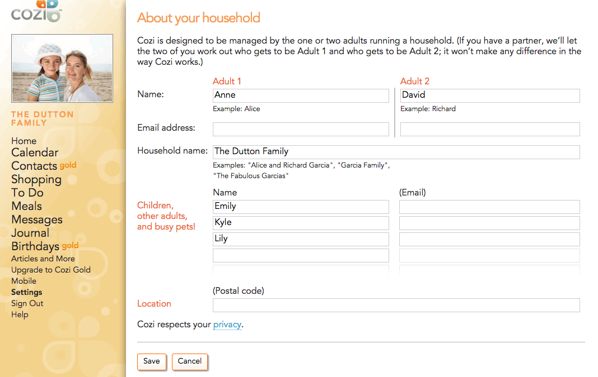Viewport: 598px width, 377px height.
Task: Click the Kyle name field
Action: tap(301, 223)
